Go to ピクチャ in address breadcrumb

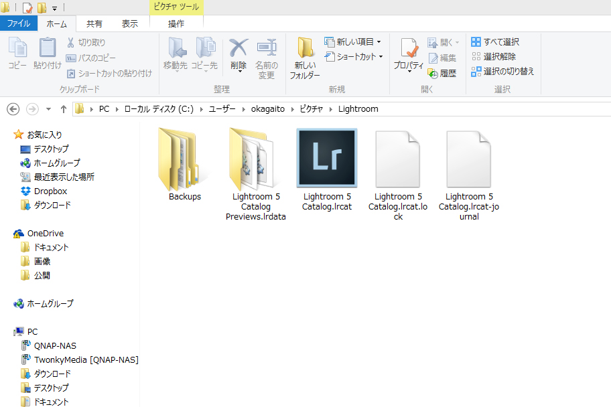coord(311,109)
